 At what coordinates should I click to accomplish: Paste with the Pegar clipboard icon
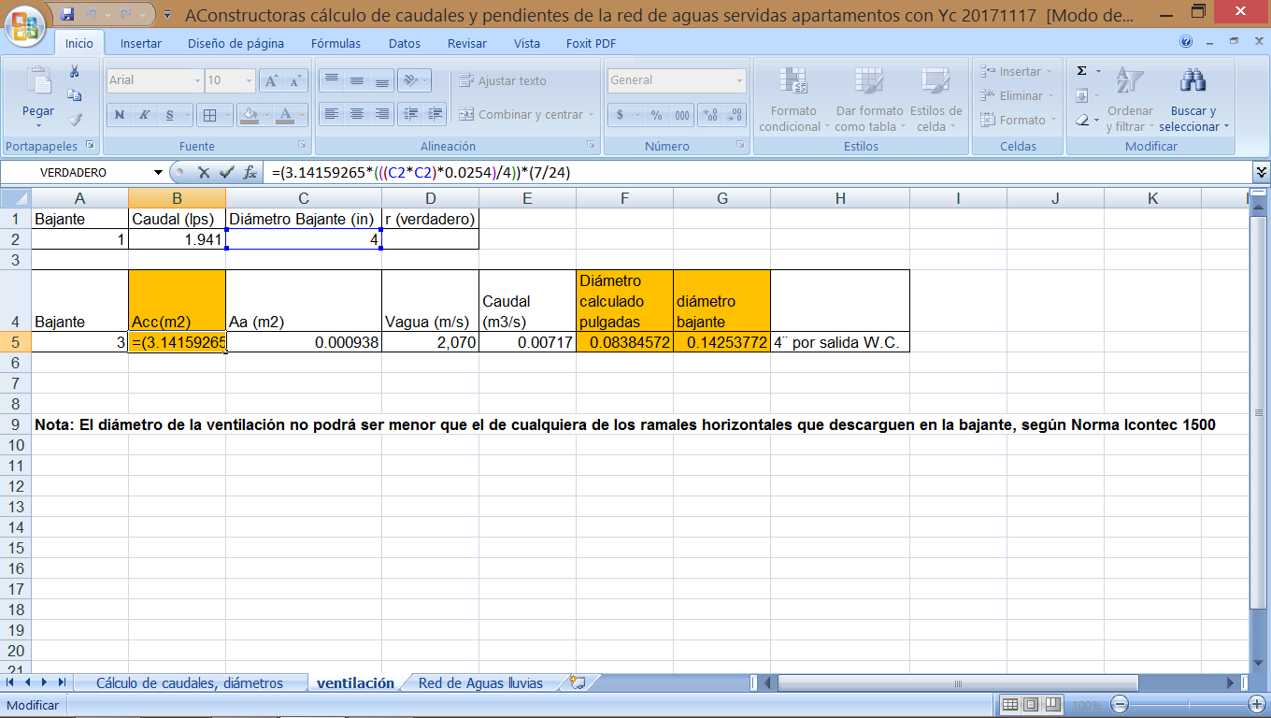[x=38, y=83]
